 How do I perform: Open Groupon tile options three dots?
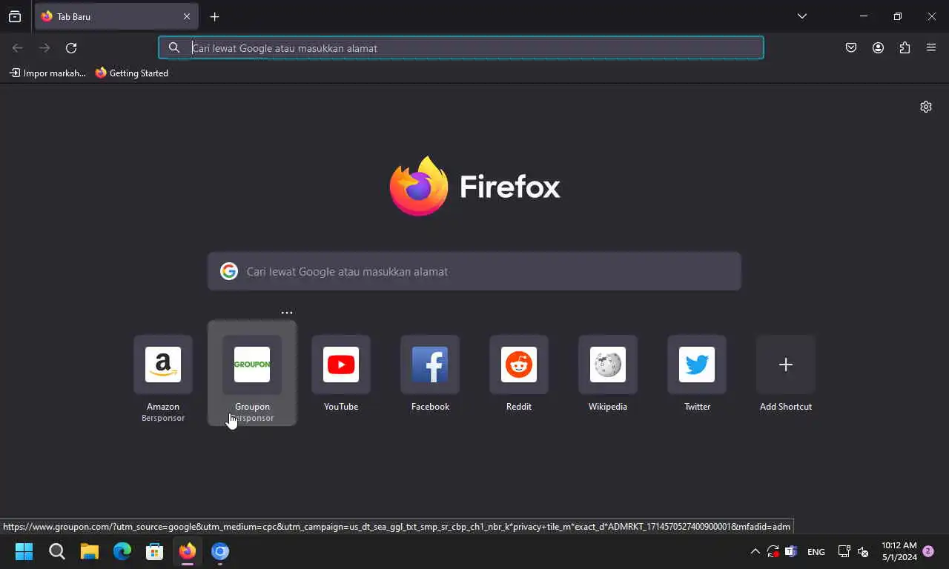coord(287,313)
